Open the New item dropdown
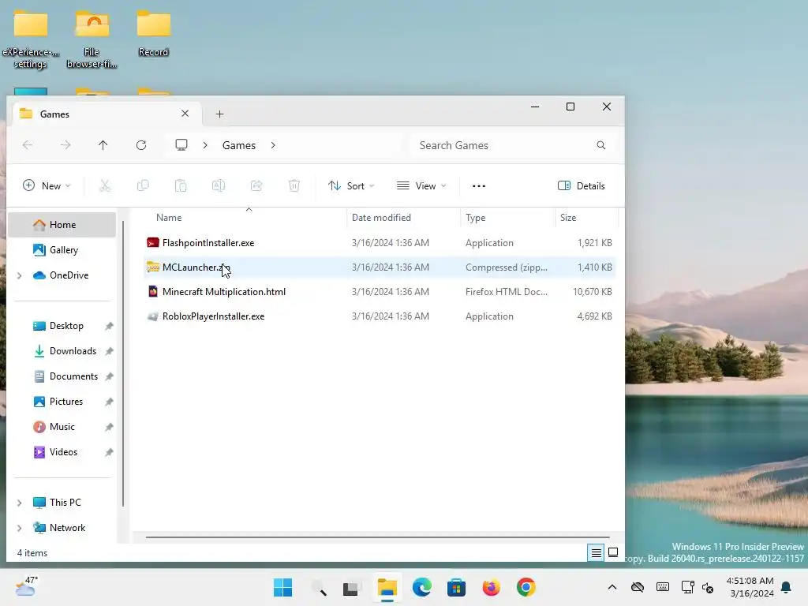This screenshot has height=606, width=808. [x=47, y=186]
